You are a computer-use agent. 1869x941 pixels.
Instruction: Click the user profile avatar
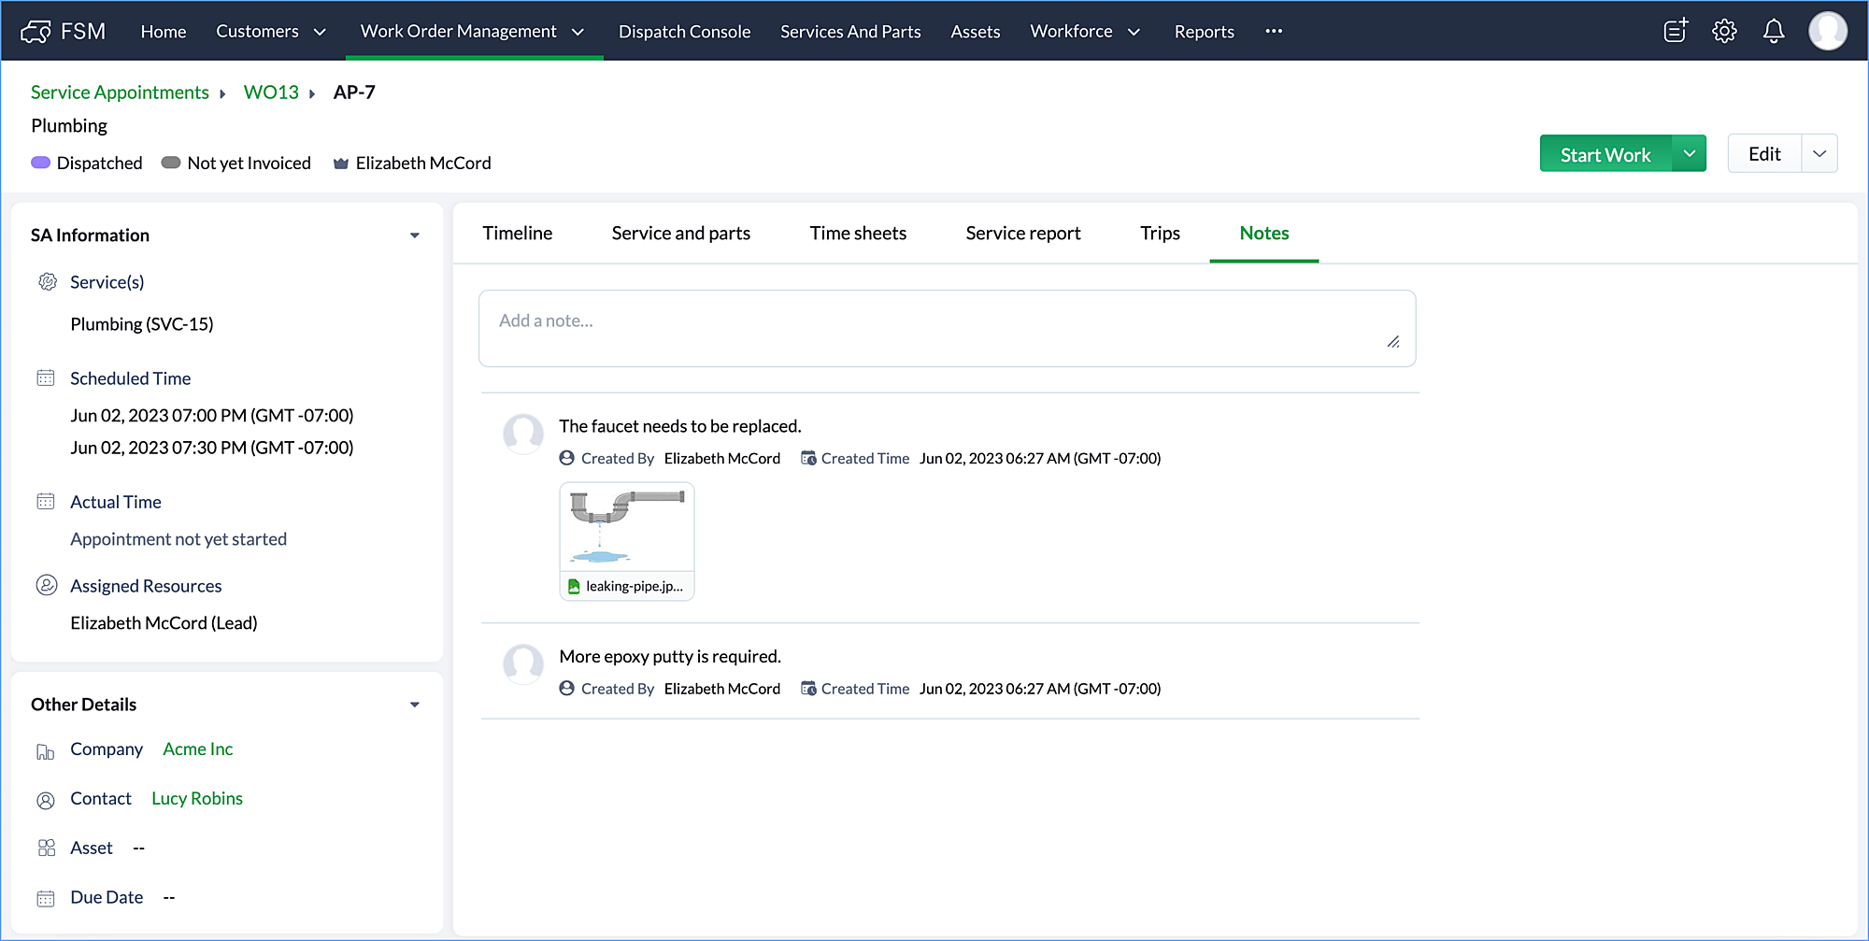[x=1827, y=31]
